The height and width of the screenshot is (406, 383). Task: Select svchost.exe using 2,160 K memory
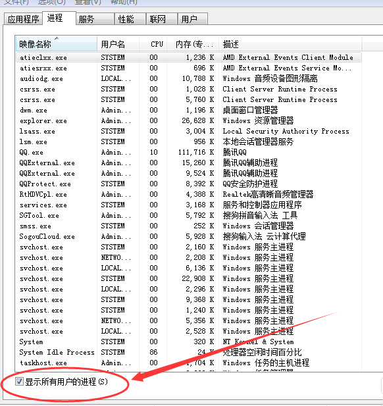coord(189,247)
